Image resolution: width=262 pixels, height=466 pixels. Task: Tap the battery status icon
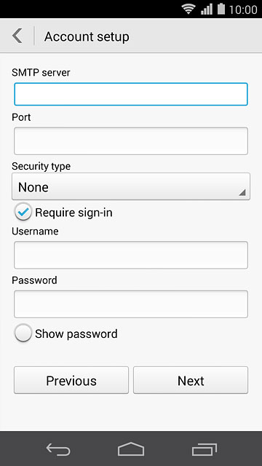(221, 9)
